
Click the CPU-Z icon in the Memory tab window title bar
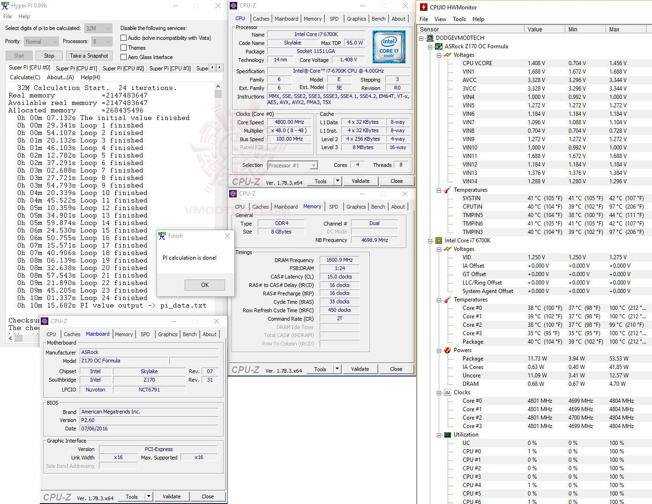(233, 194)
